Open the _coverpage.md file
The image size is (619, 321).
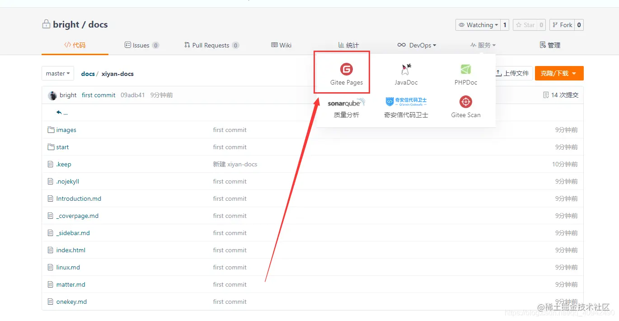(77, 216)
